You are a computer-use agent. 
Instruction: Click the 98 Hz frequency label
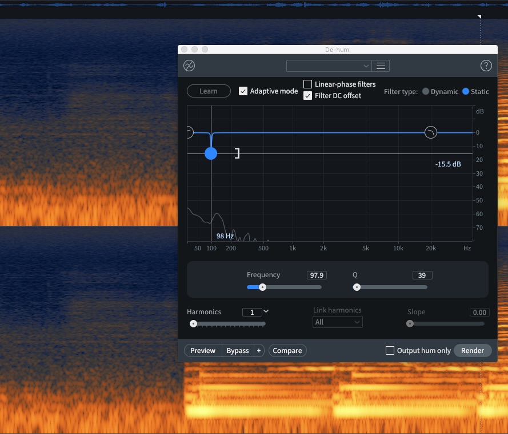click(225, 236)
